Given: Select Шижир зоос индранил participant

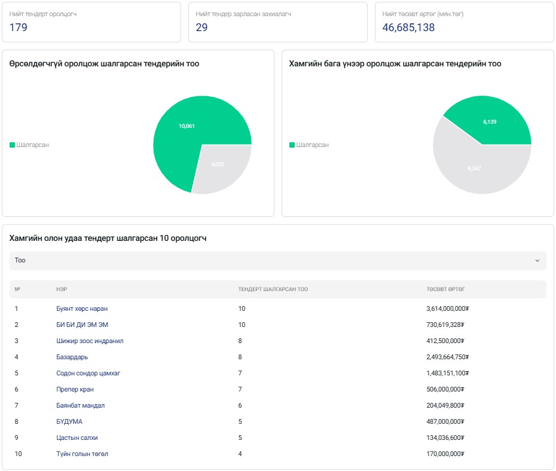Looking at the screenshot, I should tap(90, 341).
